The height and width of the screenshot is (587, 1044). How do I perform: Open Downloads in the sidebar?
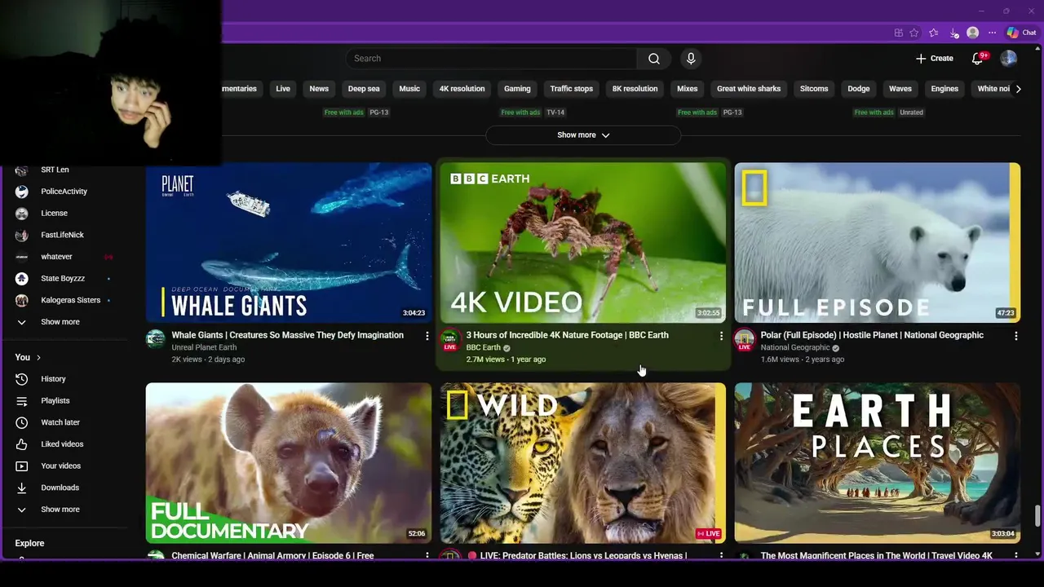click(60, 488)
